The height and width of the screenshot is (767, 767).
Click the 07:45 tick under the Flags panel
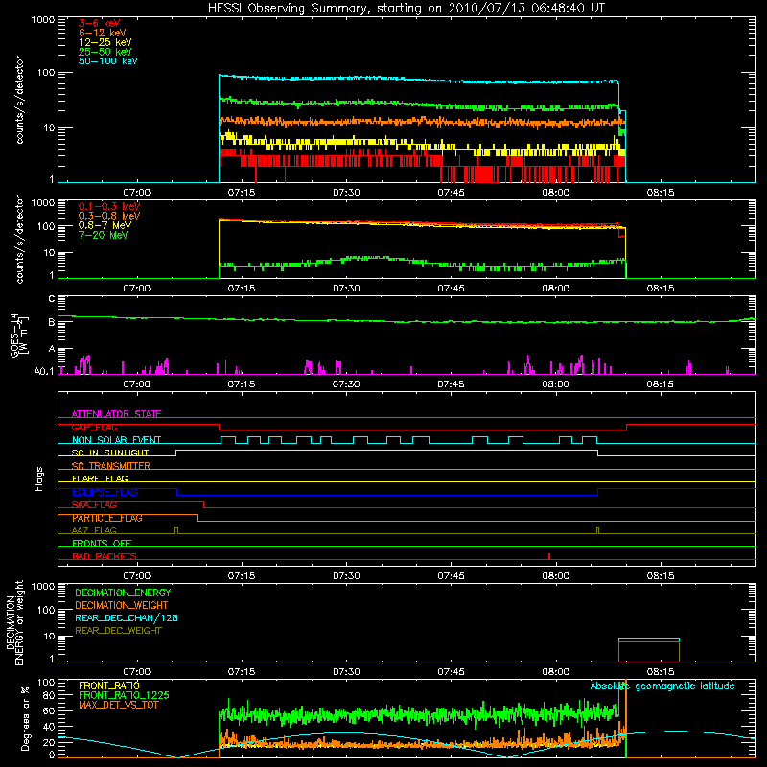pyautogui.click(x=451, y=576)
